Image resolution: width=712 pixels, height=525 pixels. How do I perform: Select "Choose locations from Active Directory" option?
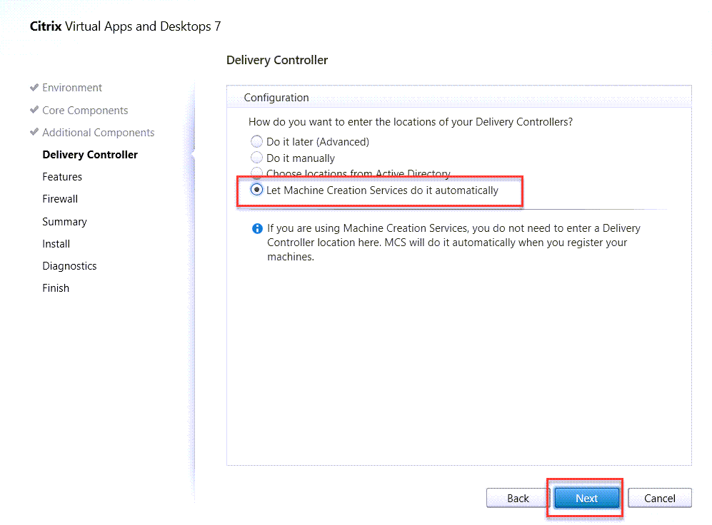[257, 173]
